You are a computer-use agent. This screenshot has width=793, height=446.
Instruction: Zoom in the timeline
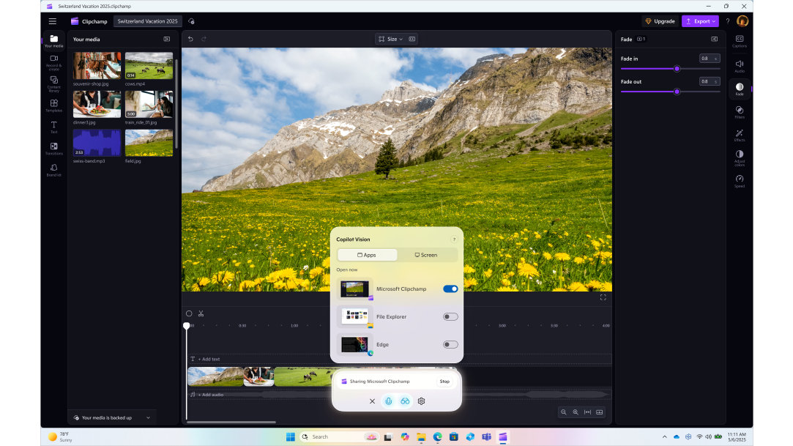click(x=576, y=412)
